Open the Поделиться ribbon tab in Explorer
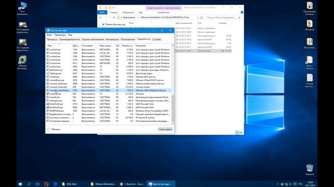 (x=128, y=12)
